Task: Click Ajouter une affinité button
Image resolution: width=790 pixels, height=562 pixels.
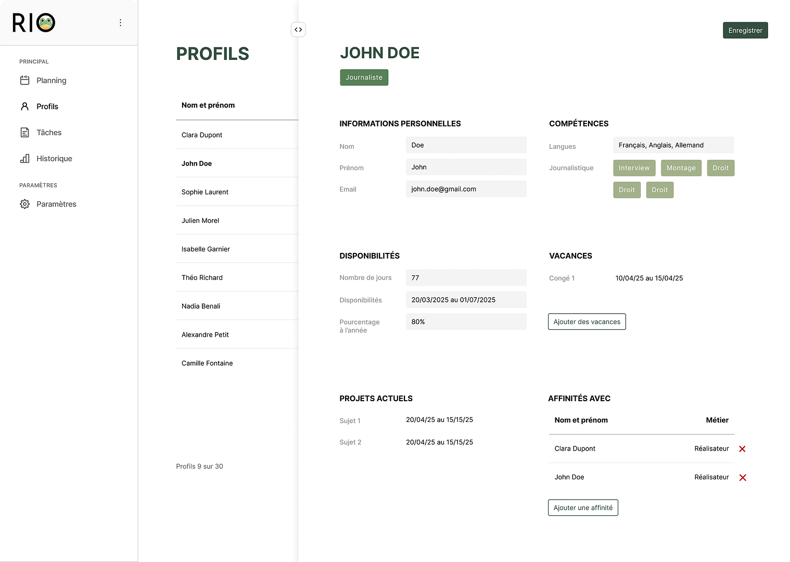Action: 583,508
